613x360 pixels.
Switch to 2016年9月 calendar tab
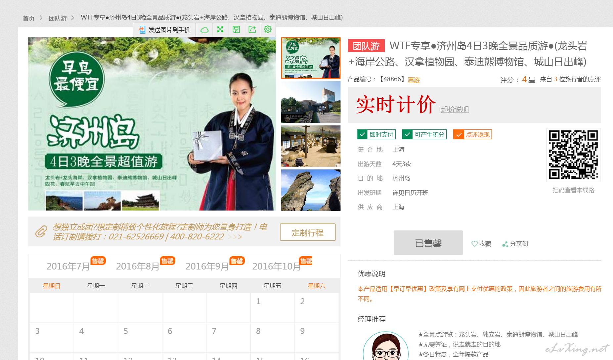(207, 266)
